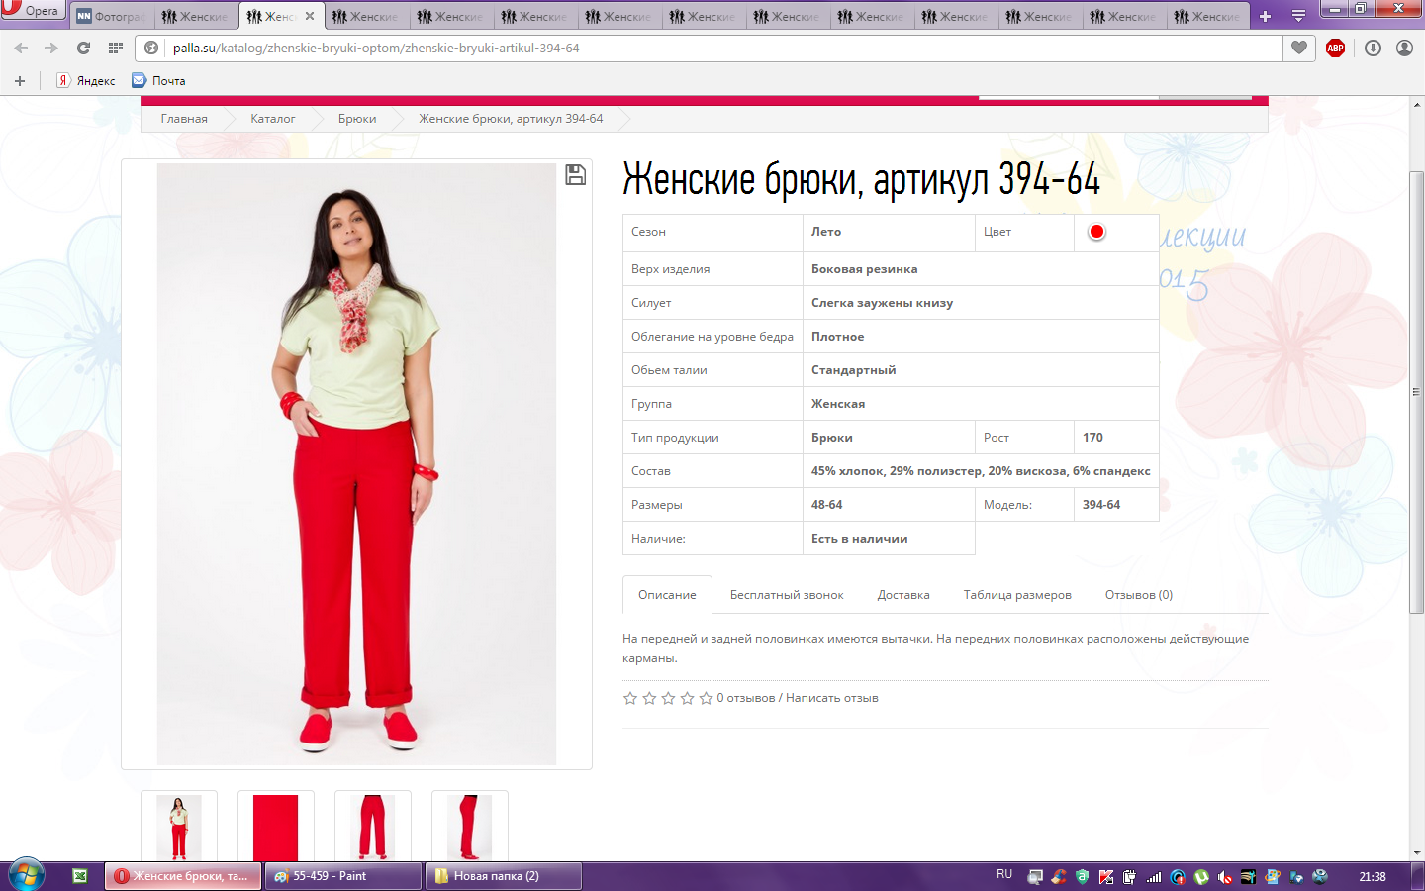Open the Adblock Plus extension icon

[x=1335, y=48]
